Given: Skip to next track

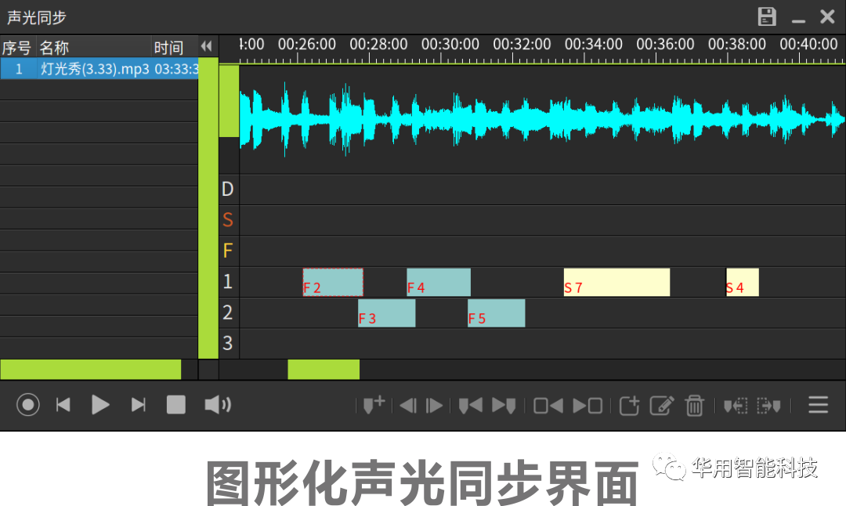Looking at the screenshot, I should click(138, 405).
